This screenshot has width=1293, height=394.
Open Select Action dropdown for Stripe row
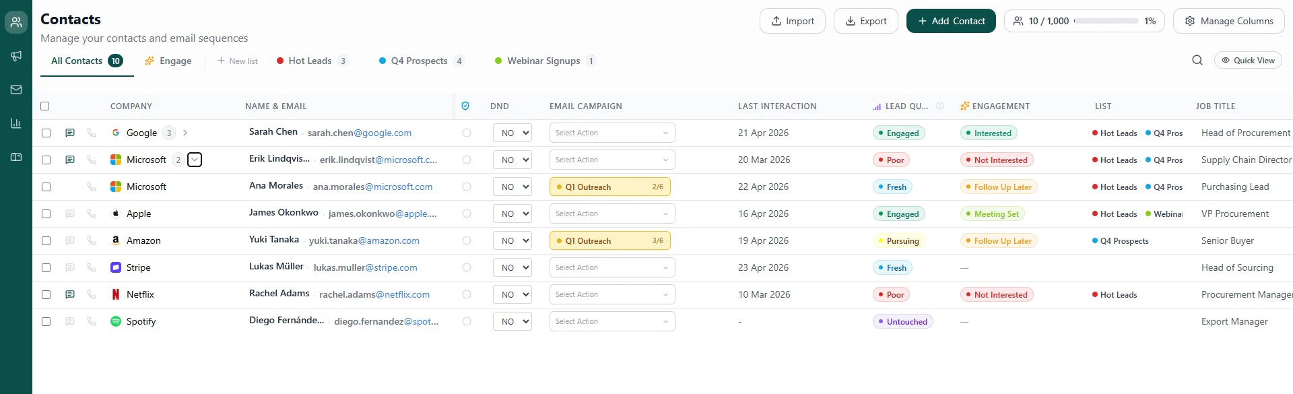click(x=611, y=268)
